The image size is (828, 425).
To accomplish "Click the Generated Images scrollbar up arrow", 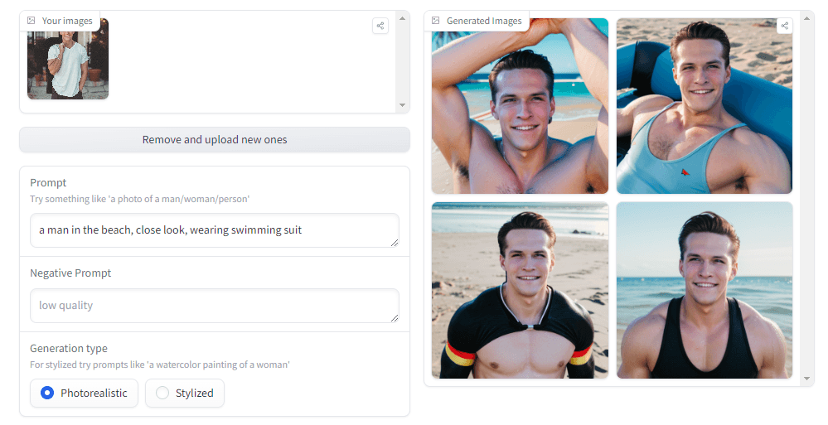I will 807,17.
